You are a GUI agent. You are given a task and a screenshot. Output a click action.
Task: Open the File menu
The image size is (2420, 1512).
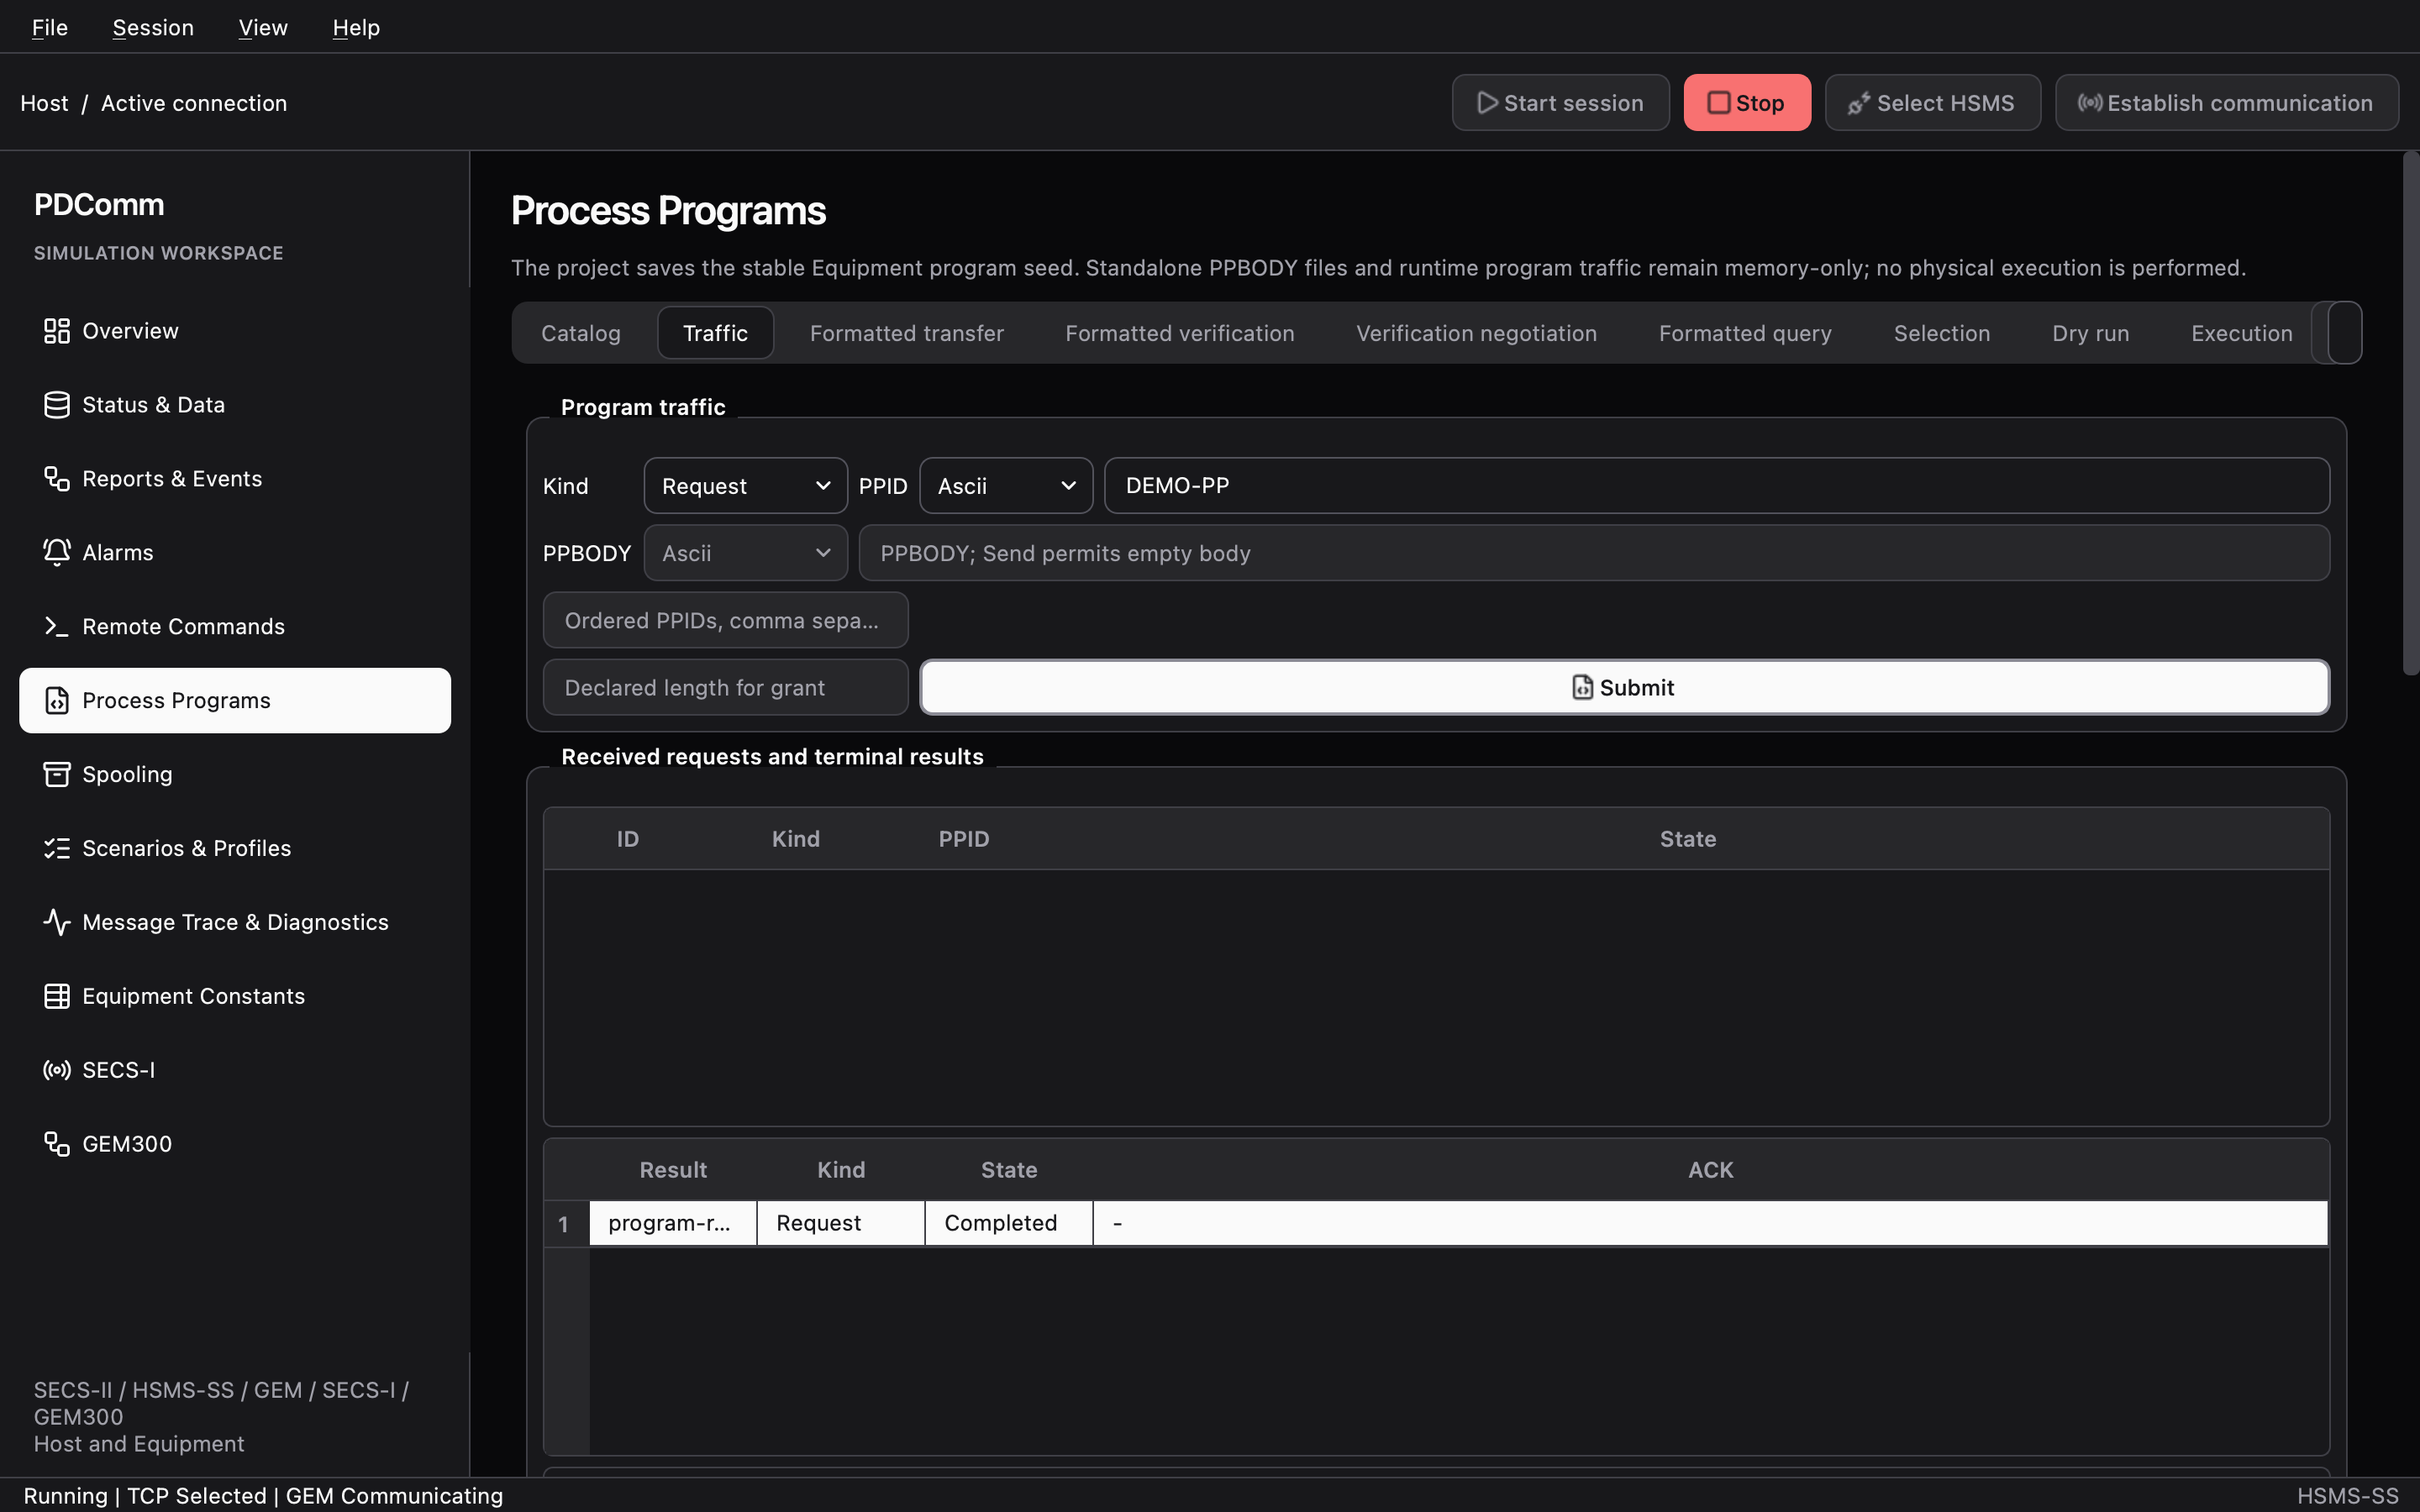(50, 28)
